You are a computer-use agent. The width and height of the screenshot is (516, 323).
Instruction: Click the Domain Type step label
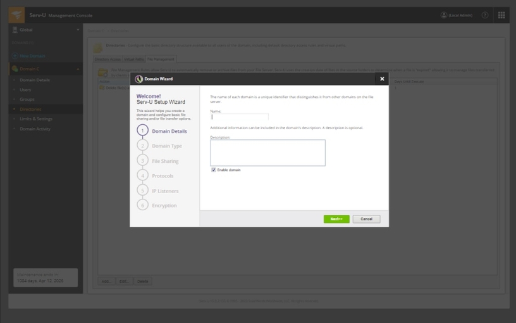pyautogui.click(x=167, y=146)
